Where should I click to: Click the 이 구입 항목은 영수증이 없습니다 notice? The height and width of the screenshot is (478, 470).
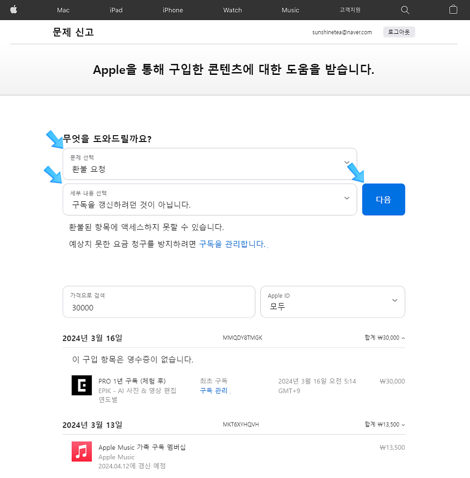click(133, 359)
